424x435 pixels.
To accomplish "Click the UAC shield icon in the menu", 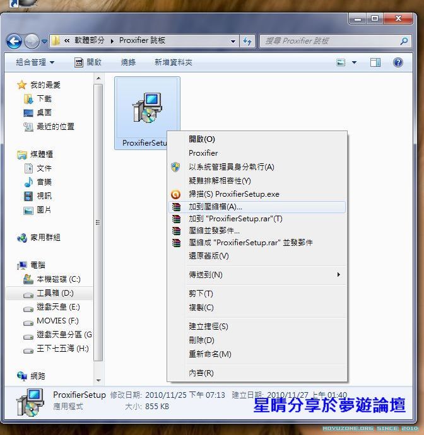I will tap(175, 167).
